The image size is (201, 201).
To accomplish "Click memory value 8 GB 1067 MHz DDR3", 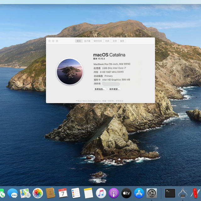I will click(112, 72).
